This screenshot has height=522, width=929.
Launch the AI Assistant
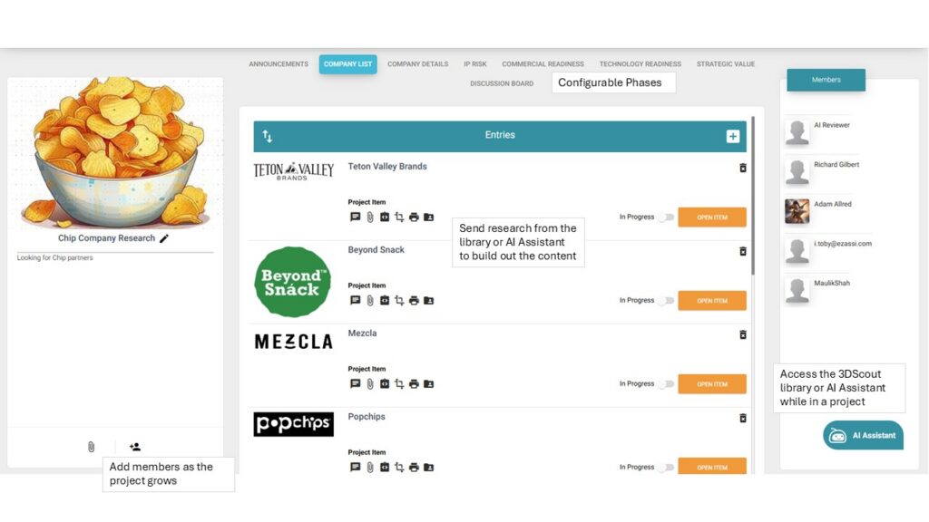click(864, 436)
